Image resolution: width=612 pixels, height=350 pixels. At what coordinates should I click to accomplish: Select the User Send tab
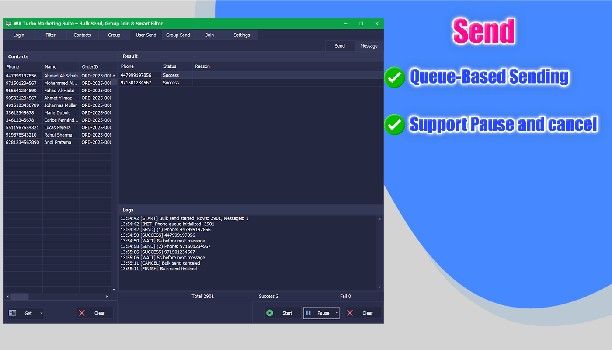click(146, 35)
